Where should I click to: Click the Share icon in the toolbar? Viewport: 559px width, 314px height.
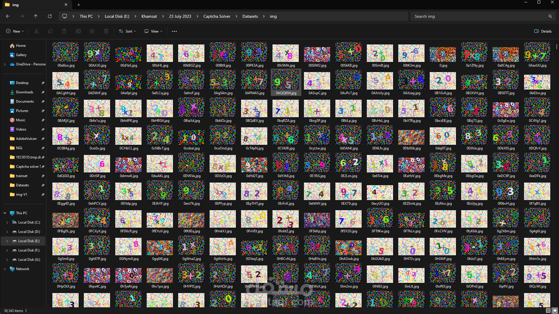[92, 31]
